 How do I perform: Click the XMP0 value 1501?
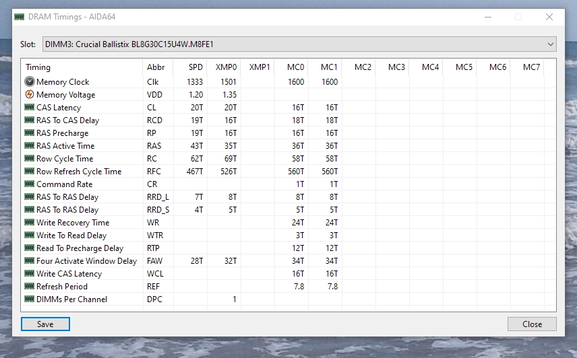(229, 82)
